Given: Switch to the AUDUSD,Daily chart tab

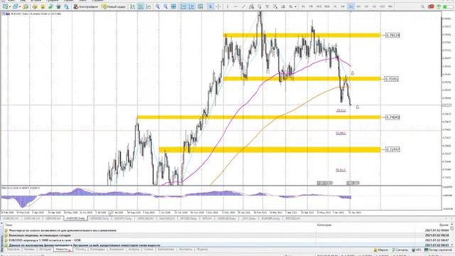Looking at the screenshot, I should point(75,218).
